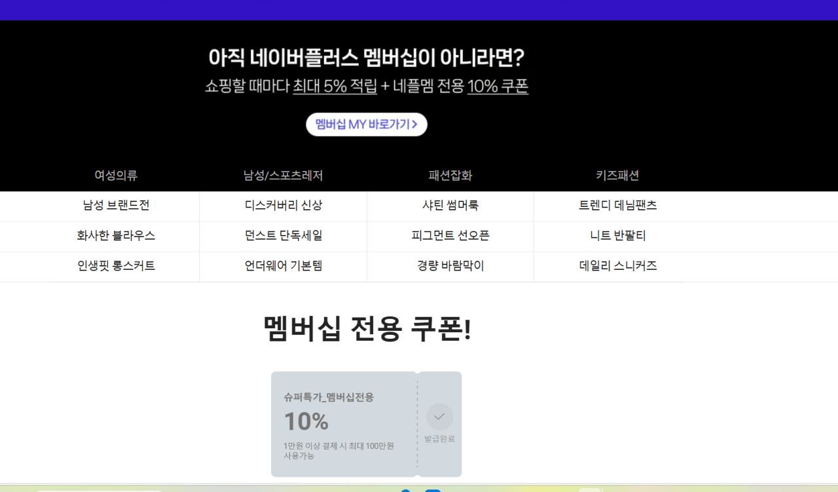The width and height of the screenshot is (838, 492).
Task: Open the 트렌디 데님팬츠 link
Action: [617, 206]
